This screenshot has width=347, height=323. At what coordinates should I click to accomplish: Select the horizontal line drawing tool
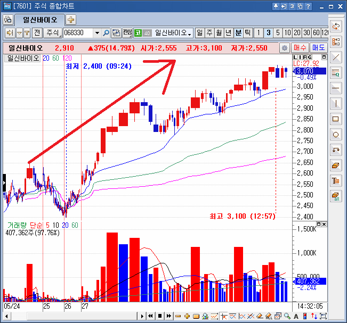pos(336,88)
